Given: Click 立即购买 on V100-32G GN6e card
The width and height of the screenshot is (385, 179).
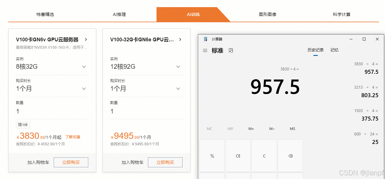Looking at the screenshot, I should coord(165,162).
